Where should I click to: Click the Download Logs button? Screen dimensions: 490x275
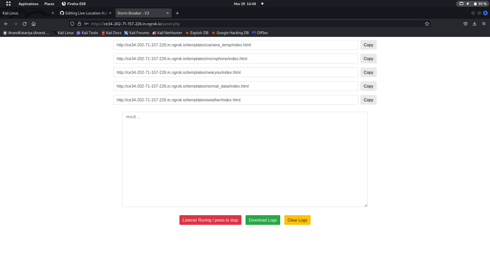(263, 220)
